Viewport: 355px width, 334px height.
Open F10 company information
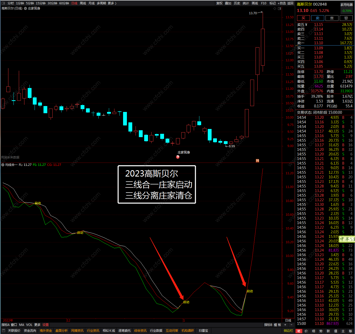point(264,3)
